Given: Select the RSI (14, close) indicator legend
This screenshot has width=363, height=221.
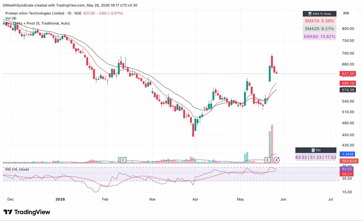Looking at the screenshot, I should (x=17, y=169).
